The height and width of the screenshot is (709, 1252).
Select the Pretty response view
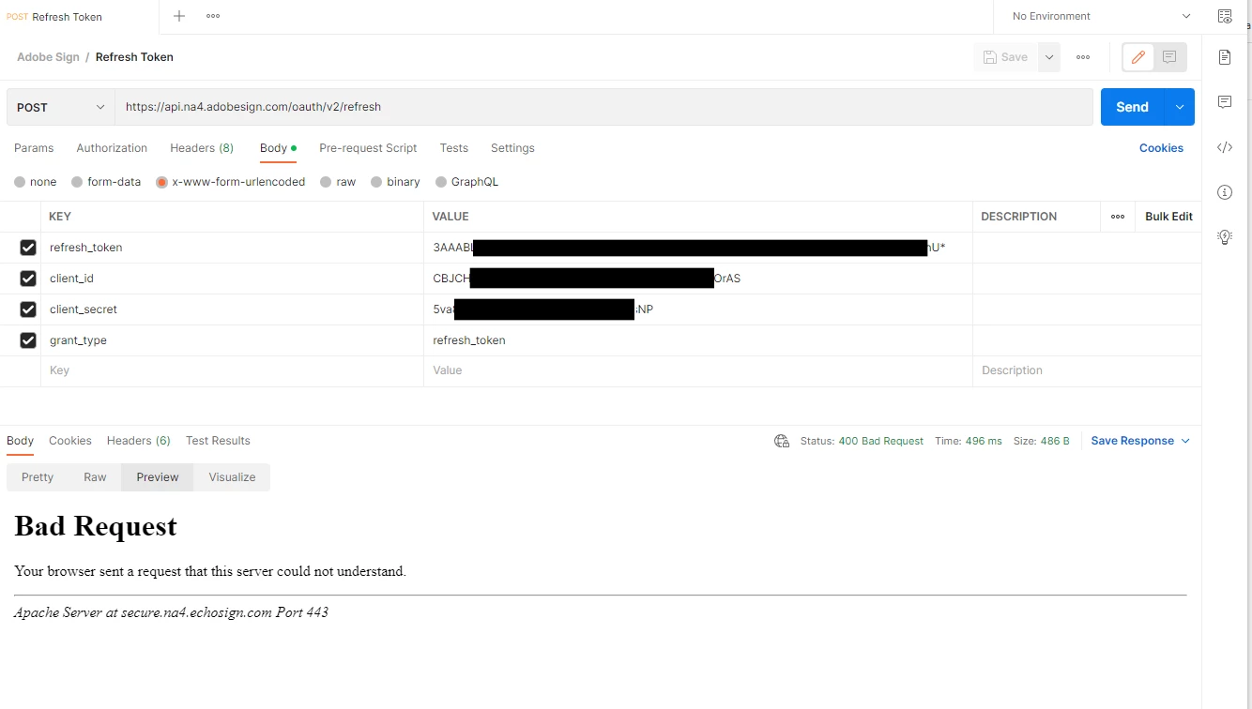pos(38,477)
